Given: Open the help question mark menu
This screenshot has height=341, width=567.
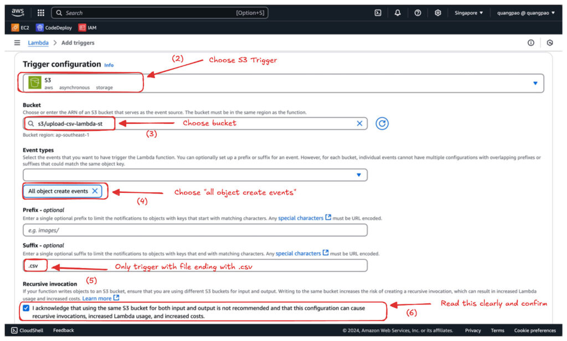Looking at the screenshot, I should pos(417,13).
